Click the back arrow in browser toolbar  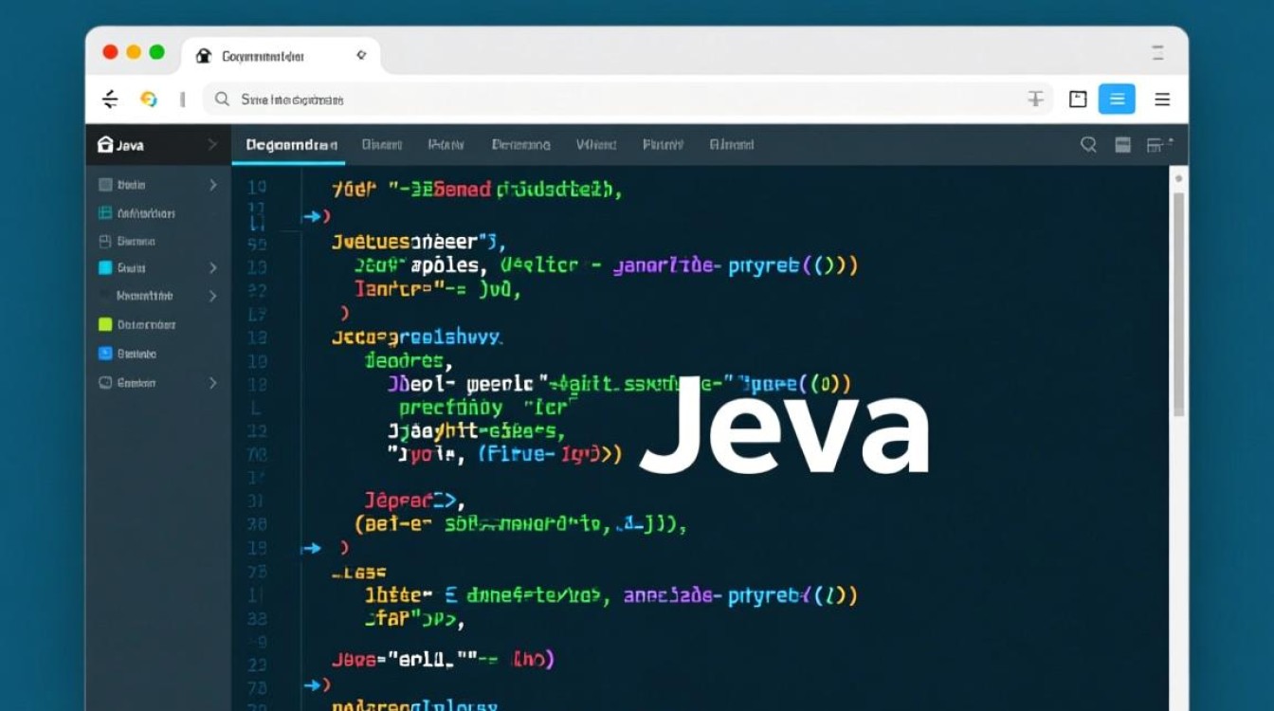click(110, 100)
